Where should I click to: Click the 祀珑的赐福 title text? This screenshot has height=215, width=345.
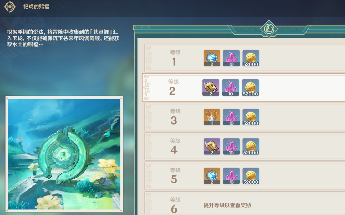tap(36, 7)
